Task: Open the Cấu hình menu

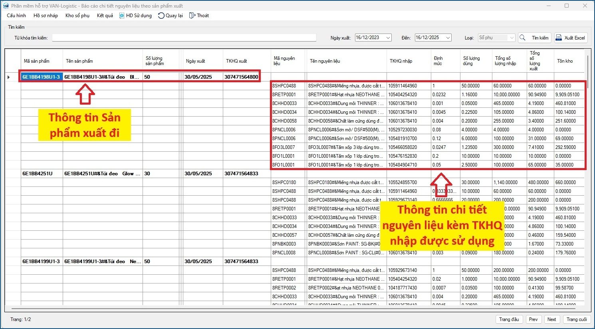Action: [x=16, y=16]
